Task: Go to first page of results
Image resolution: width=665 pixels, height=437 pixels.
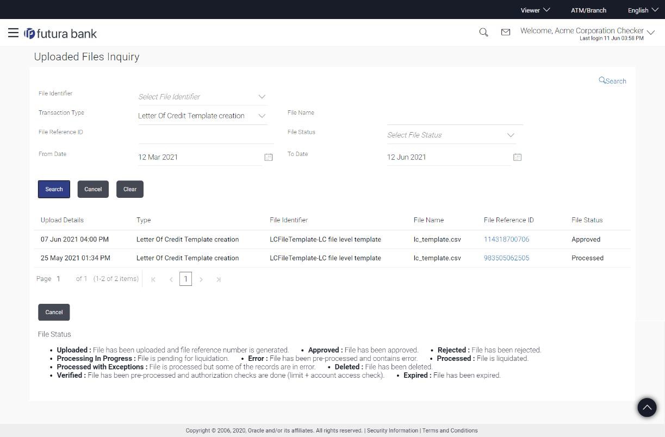Action: pyautogui.click(x=153, y=279)
